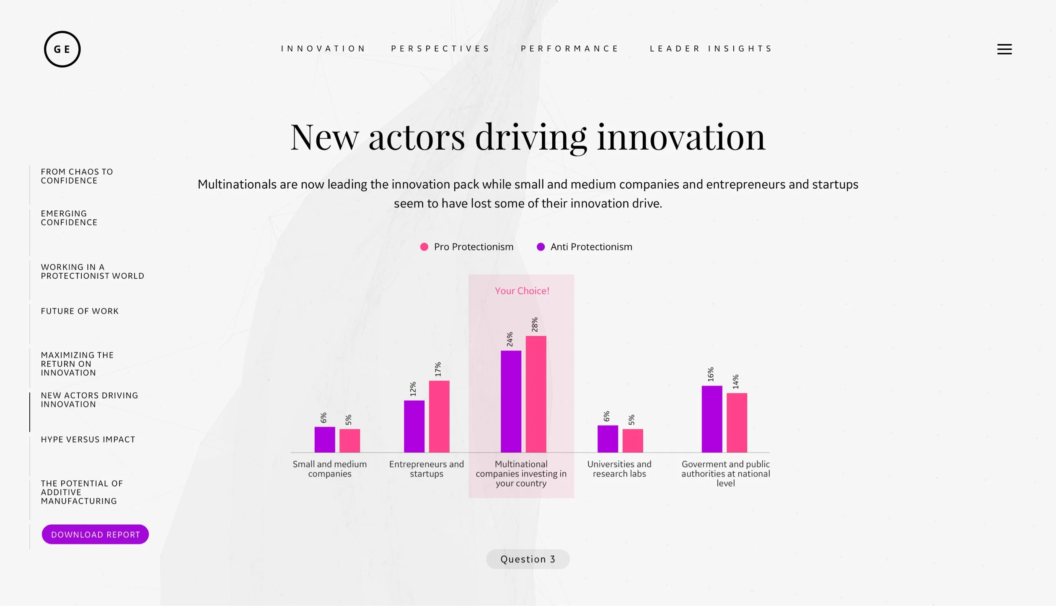
Task: Click the Download Report button
Action: pyautogui.click(x=95, y=534)
